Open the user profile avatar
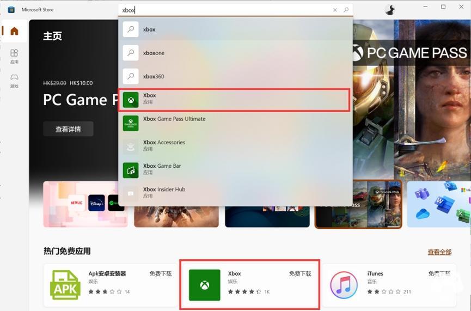 click(x=390, y=10)
